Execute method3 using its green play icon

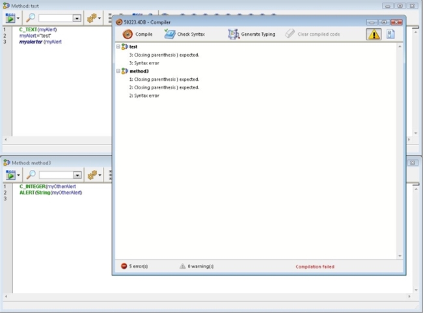click(10, 175)
